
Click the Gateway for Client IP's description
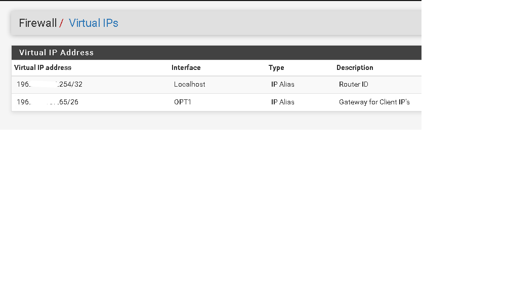374,102
